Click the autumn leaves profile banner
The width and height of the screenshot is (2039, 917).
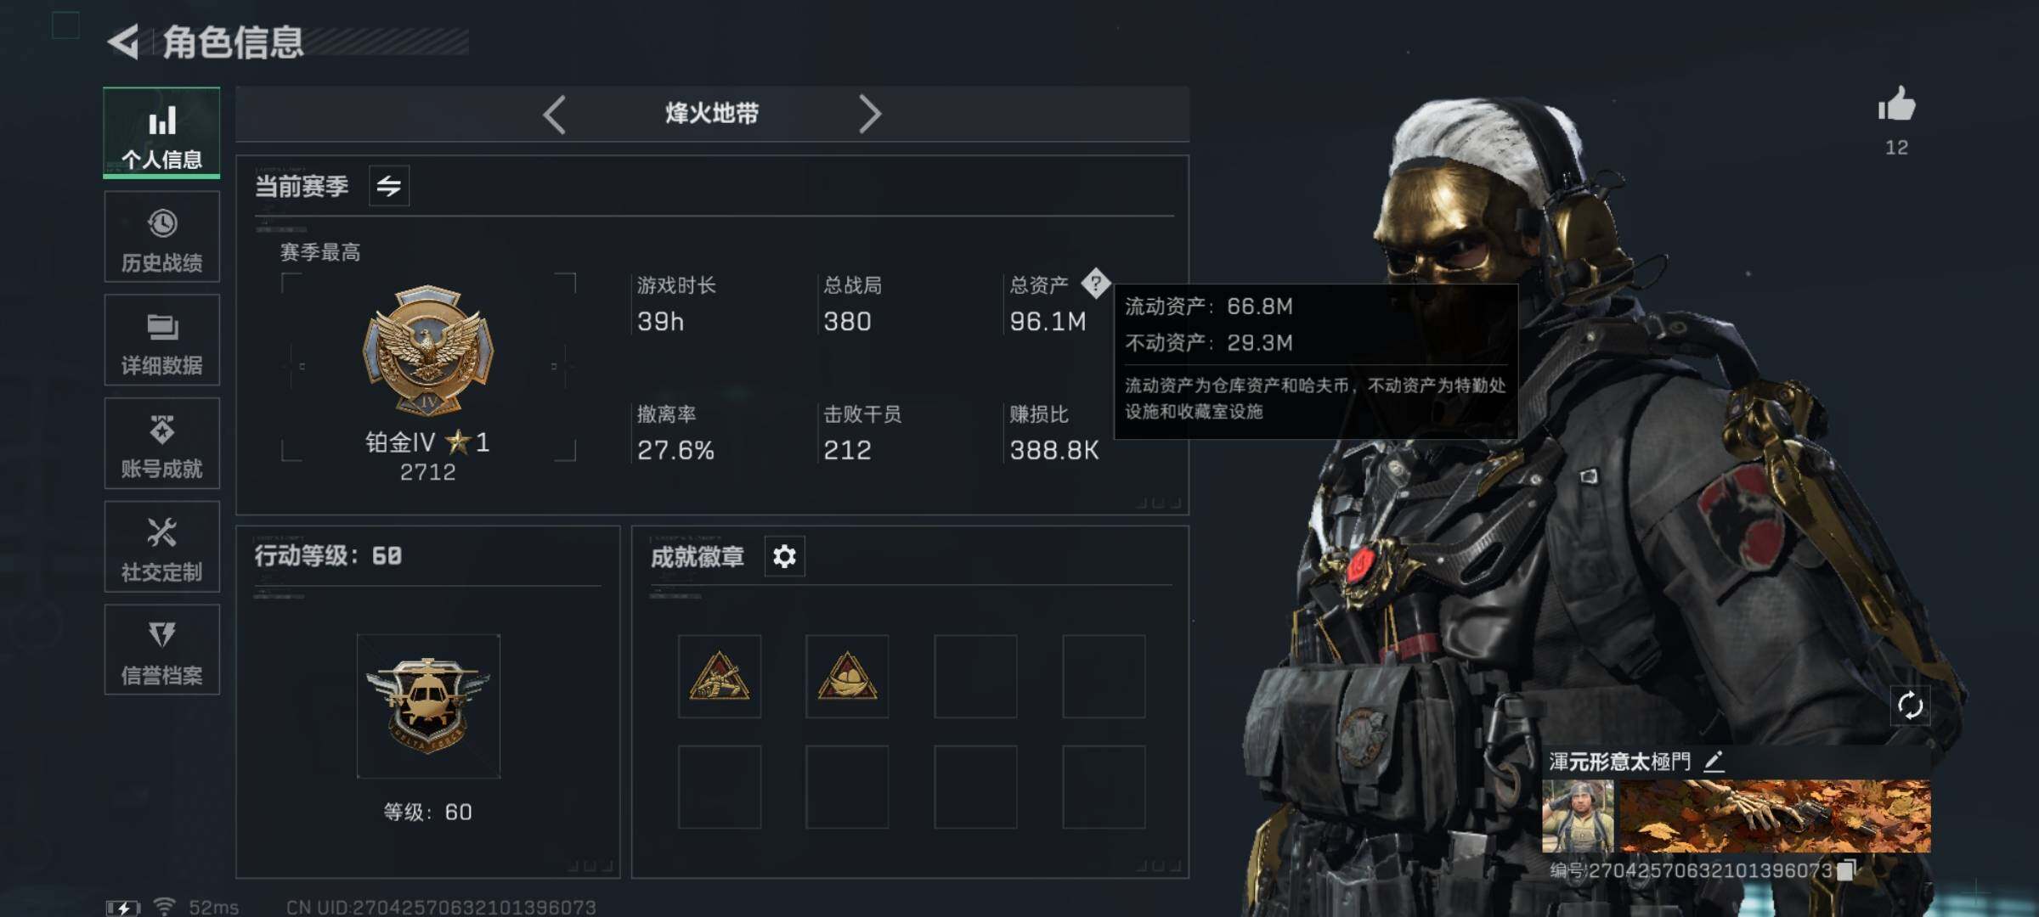1775,817
